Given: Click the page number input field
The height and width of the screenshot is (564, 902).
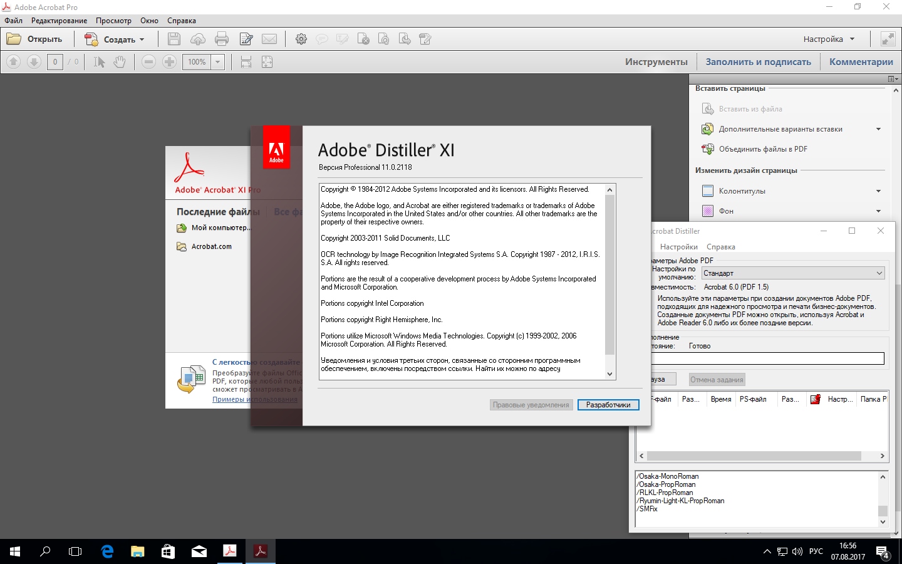Looking at the screenshot, I should point(55,61).
